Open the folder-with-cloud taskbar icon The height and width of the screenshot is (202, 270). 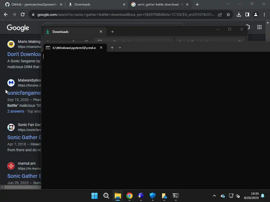tap(164, 196)
